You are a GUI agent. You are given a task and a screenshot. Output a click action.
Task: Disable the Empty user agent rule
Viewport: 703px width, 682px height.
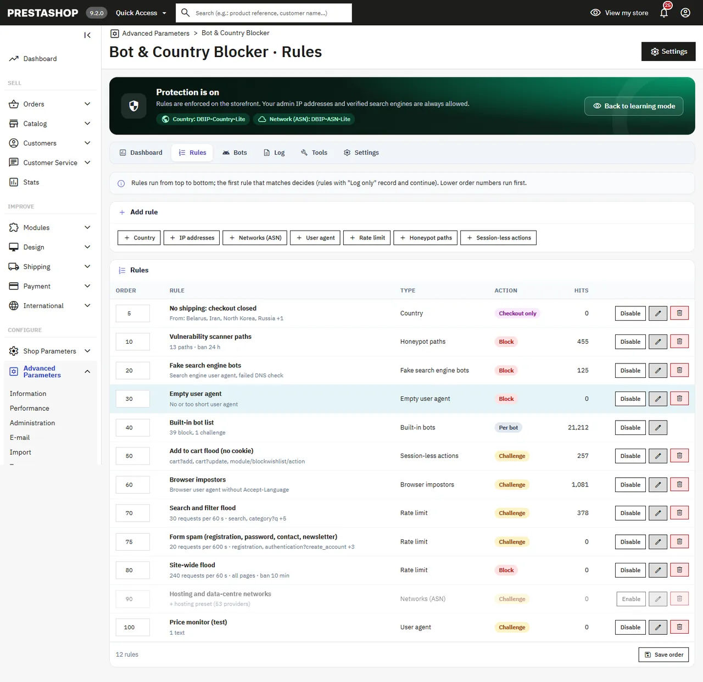pyautogui.click(x=631, y=399)
